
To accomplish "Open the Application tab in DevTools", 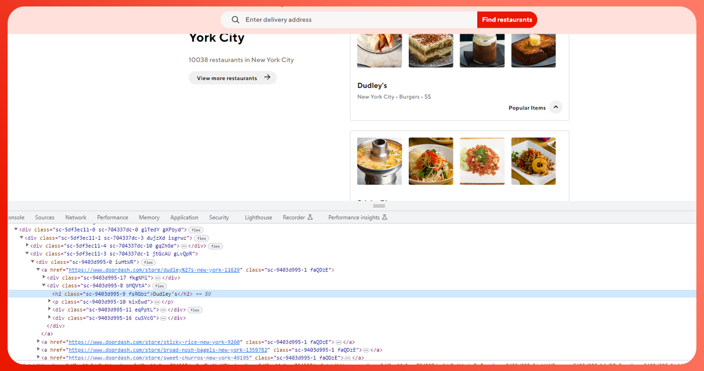I will point(184,217).
